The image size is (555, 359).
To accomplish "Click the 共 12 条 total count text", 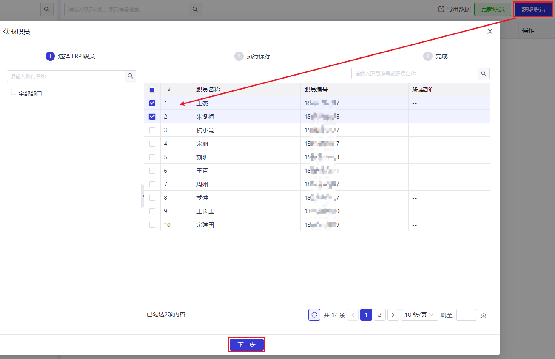I will pos(334,315).
